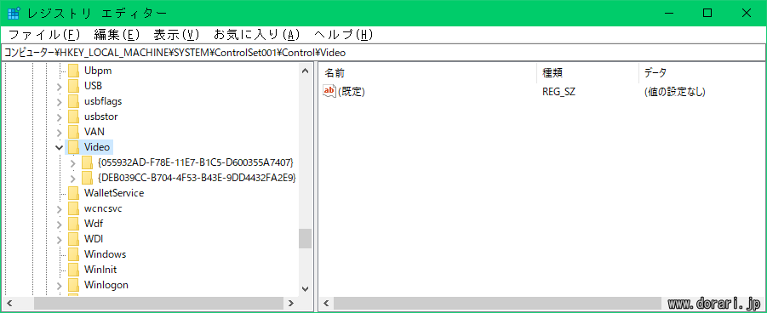
Task: Open the 表示(V) menu
Action: point(176,35)
